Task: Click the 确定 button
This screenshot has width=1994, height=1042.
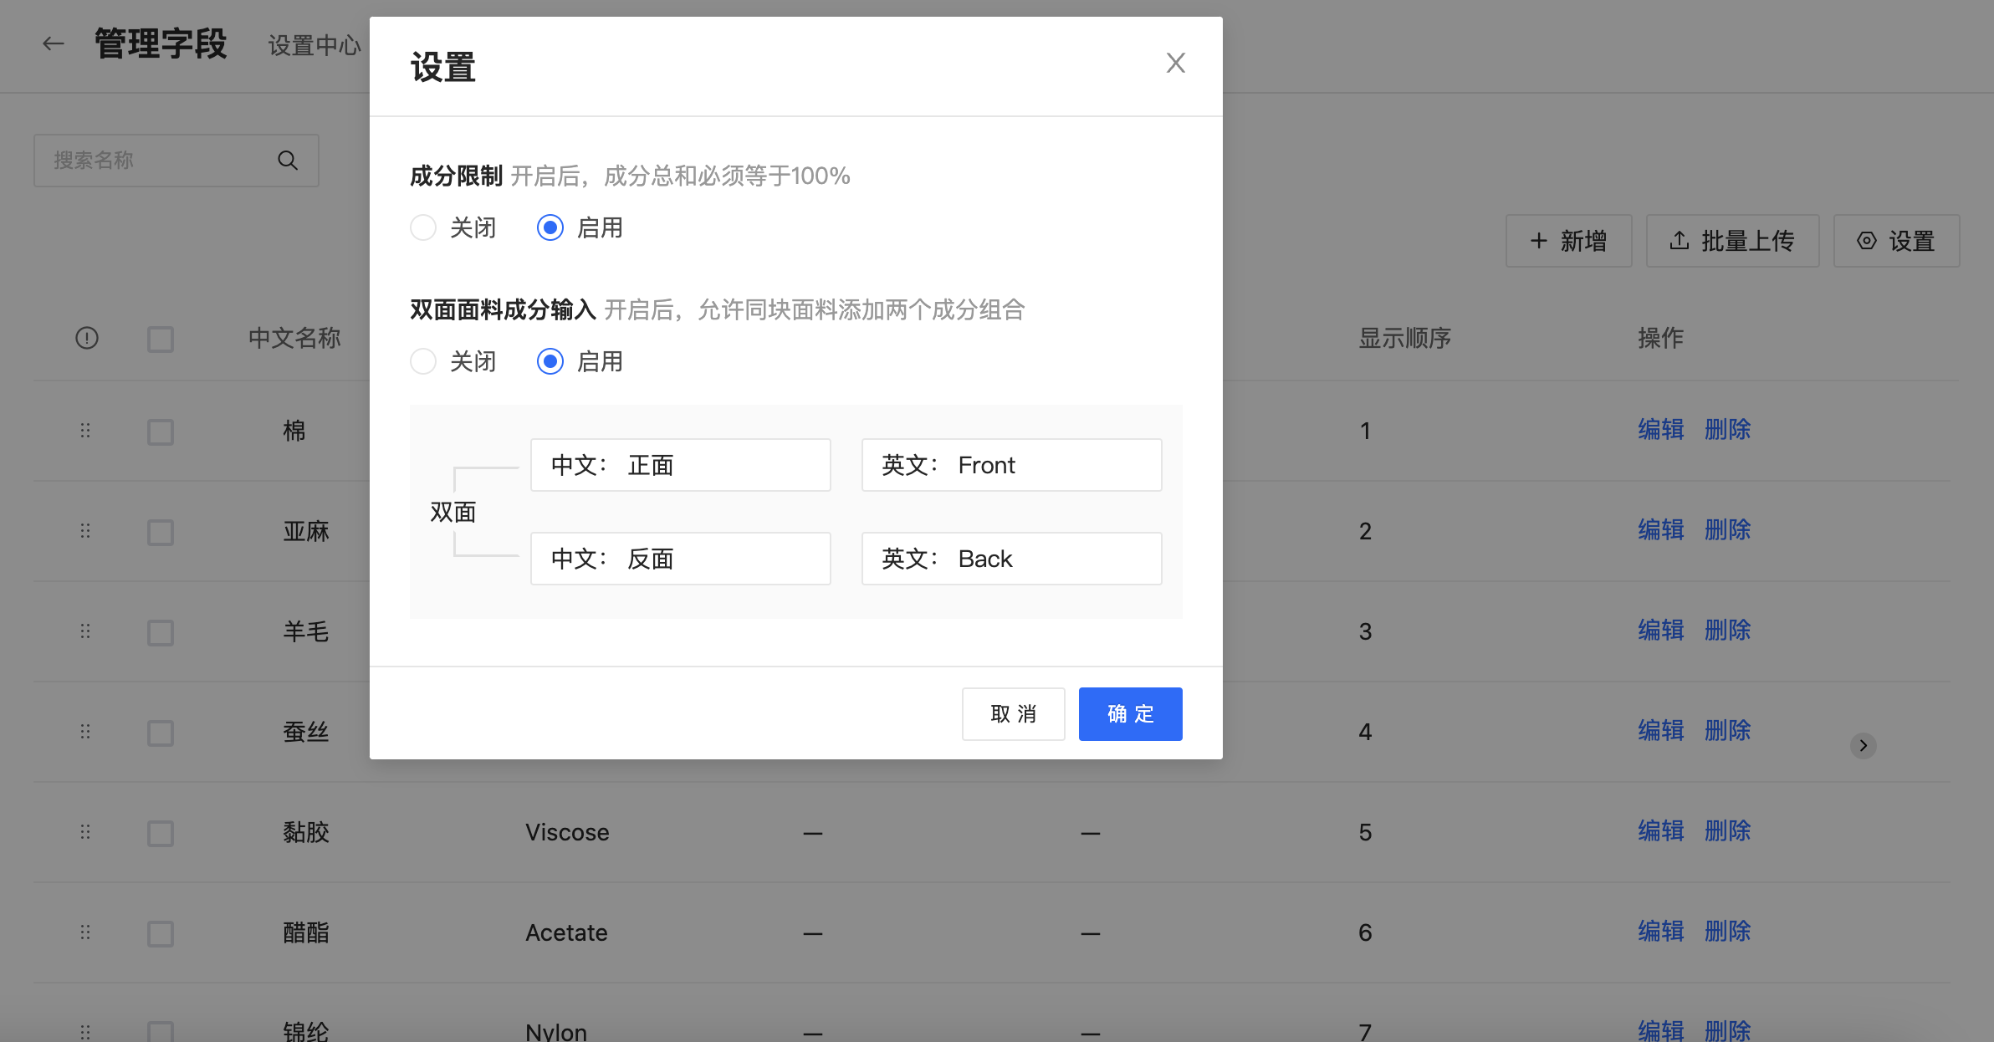Action: click(1130, 714)
